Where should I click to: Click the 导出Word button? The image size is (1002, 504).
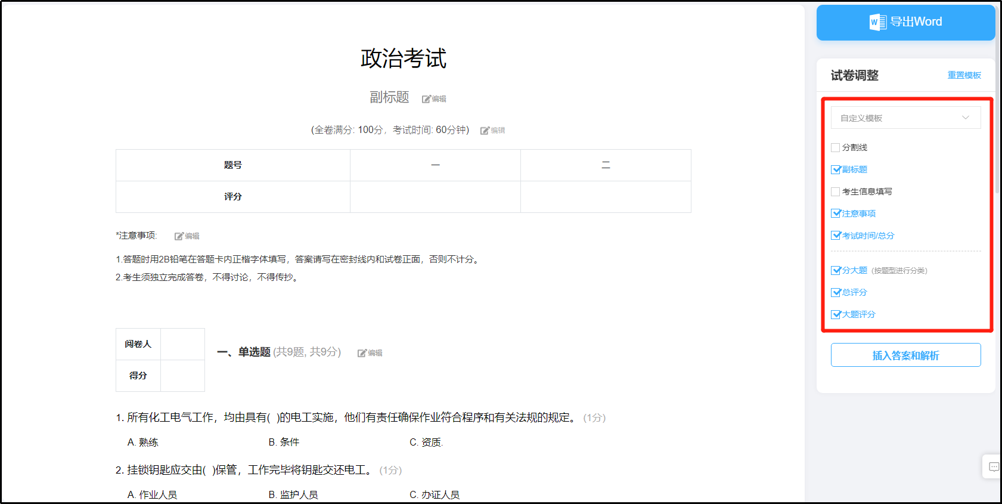905,23
